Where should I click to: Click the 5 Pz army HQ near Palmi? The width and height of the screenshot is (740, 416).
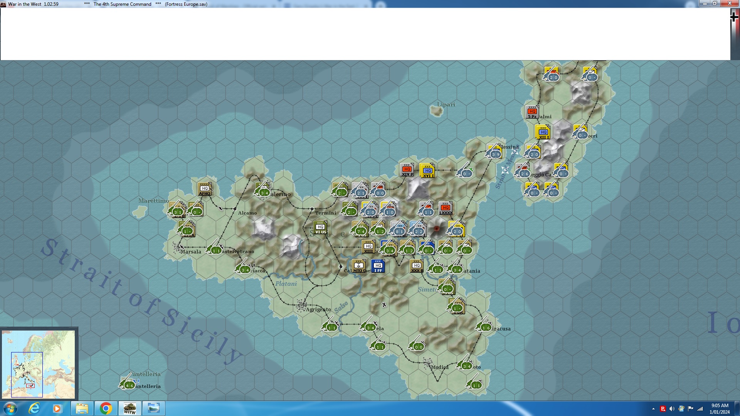click(x=532, y=112)
